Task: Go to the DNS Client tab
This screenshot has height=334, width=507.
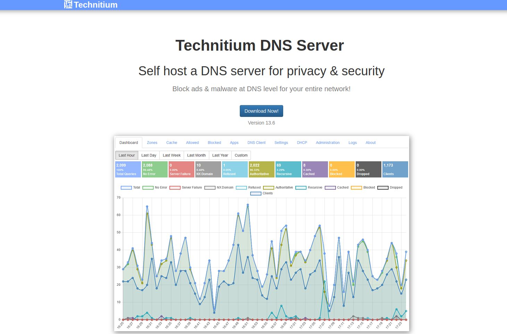Action: point(256,143)
